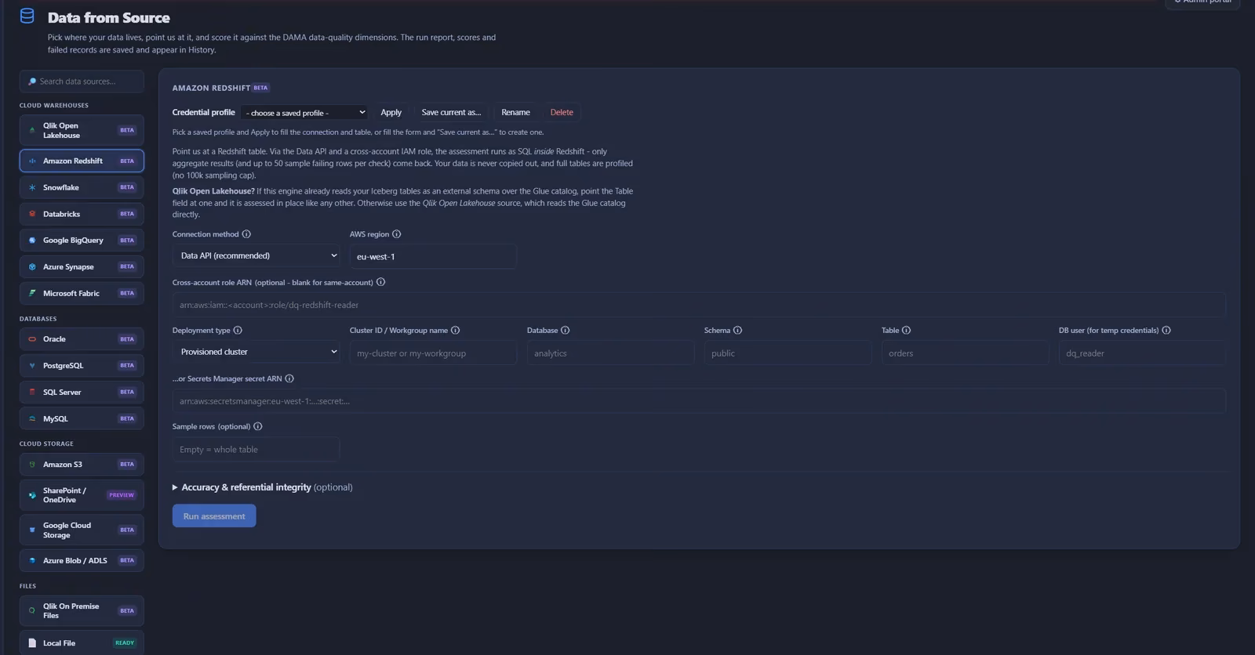
Task: Click the Qlik Open Lakehouse source icon
Action: (x=32, y=130)
